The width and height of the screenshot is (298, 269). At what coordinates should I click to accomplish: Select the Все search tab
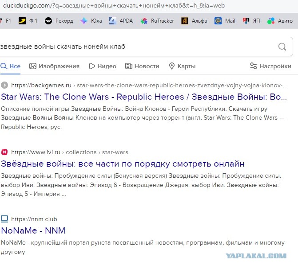pyautogui.click(x=11, y=66)
